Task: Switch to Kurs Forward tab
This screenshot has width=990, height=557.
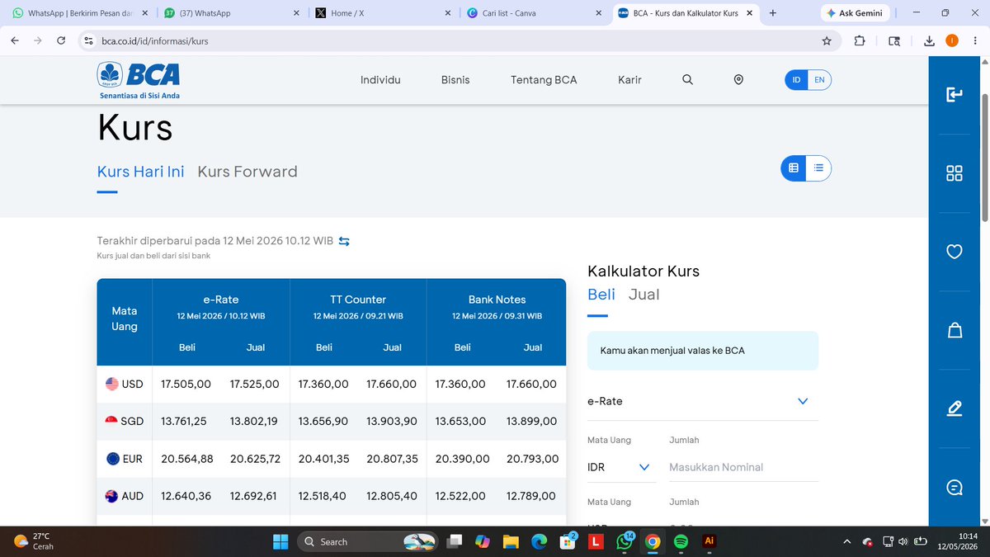Action: click(x=247, y=172)
